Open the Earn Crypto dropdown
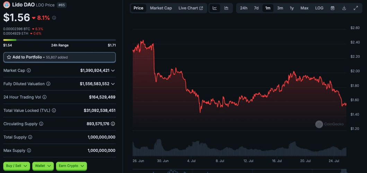 coord(71,166)
